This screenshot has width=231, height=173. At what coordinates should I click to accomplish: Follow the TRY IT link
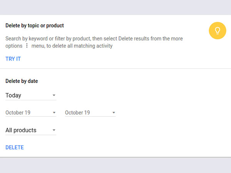pyautogui.click(x=13, y=59)
